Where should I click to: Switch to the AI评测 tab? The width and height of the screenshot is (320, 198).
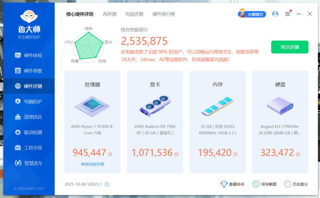(x=109, y=14)
